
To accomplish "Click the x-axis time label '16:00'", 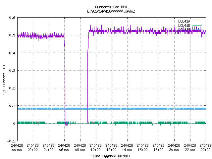I will pyautogui.click(x=142, y=150).
